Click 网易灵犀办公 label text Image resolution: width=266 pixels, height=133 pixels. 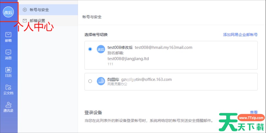pos(117,84)
